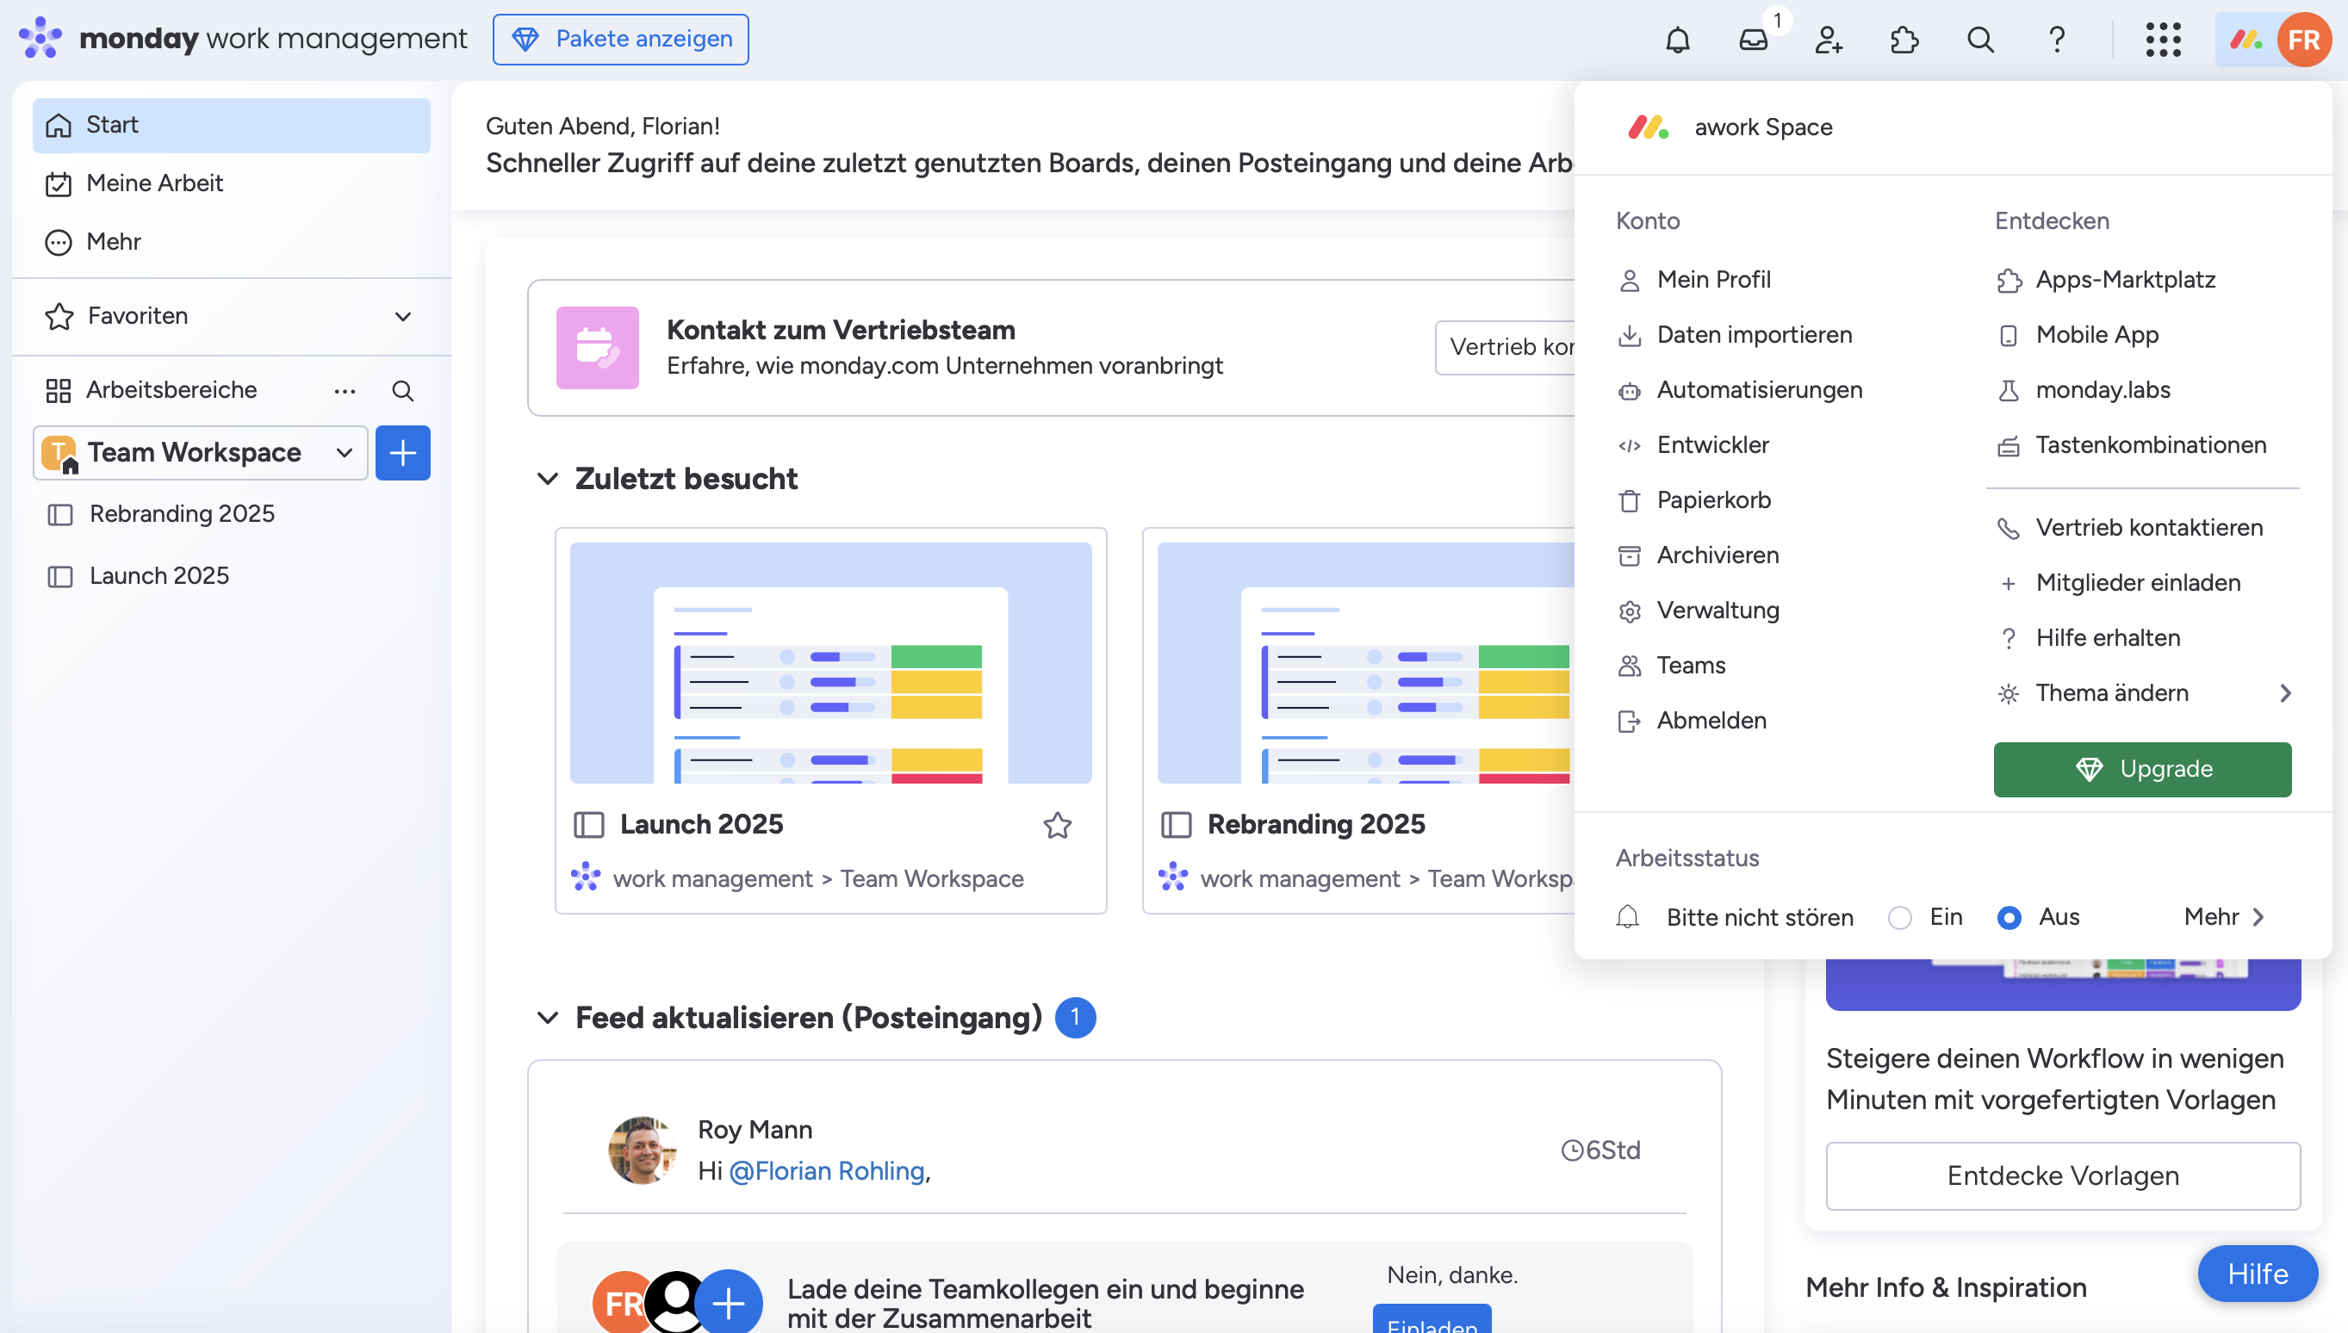
Task: Open the blue Hilfe floating button
Action: pyautogui.click(x=2258, y=1274)
